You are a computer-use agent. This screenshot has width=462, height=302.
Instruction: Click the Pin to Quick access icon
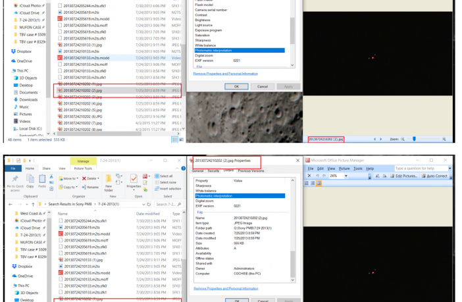(x=15, y=178)
